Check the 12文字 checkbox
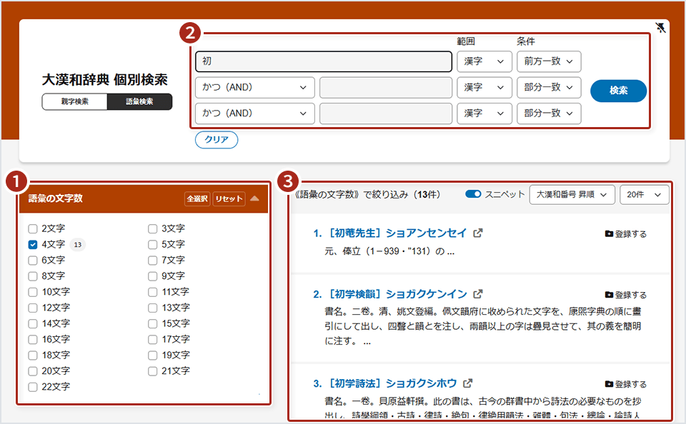 pos(33,308)
